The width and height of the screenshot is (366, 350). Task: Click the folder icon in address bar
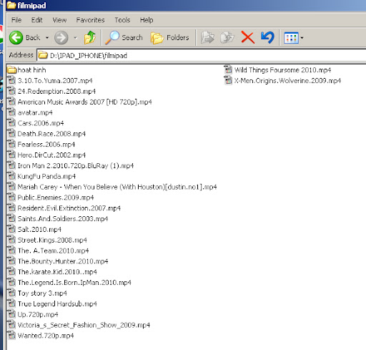pos(43,55)
